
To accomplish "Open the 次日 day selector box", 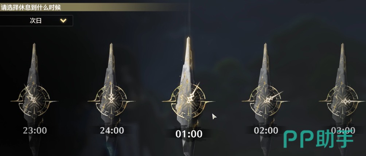I will pos(36,20).
